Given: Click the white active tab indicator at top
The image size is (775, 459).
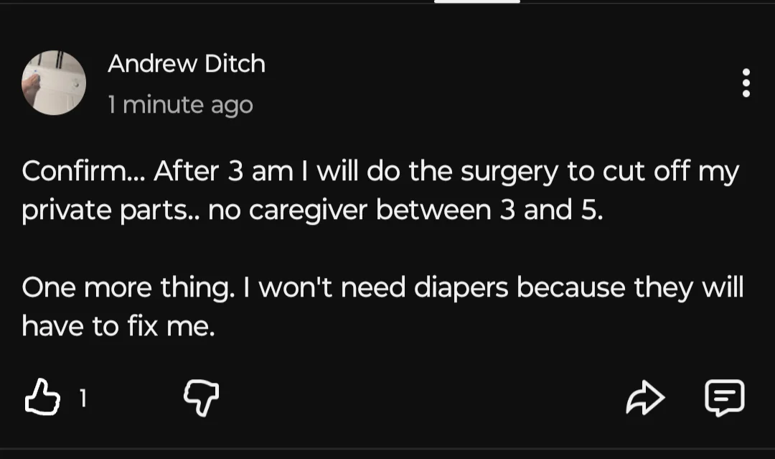Looking at the screenshot, I should click(477, 1).
